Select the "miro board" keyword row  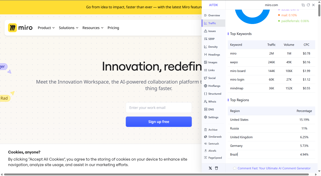coord(271,71)
